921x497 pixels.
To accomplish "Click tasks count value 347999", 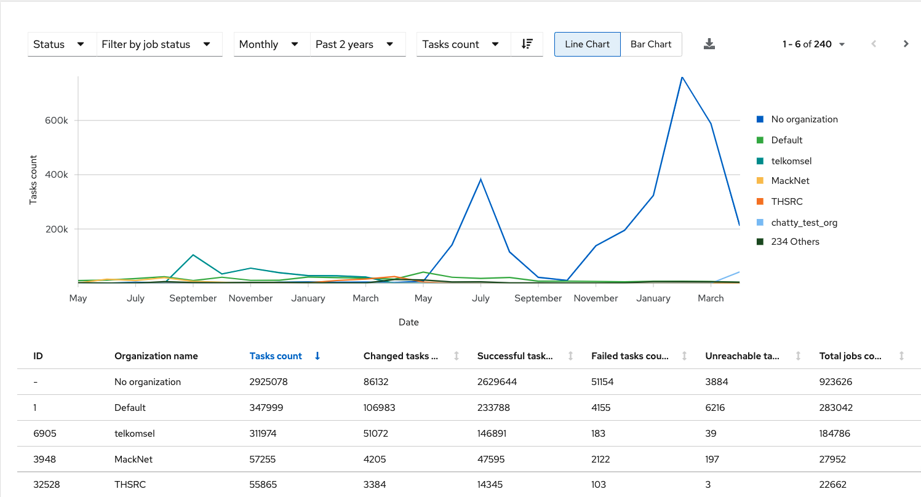I will pyautogui.click(x=266, y=408).
